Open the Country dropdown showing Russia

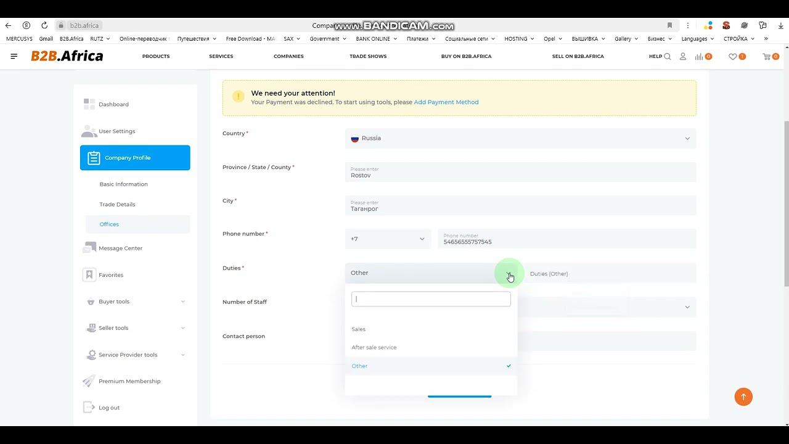pyautogui.click(x=521, y=138)
